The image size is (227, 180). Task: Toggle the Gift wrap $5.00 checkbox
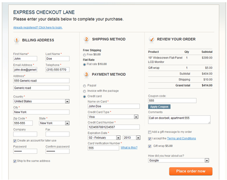coord(150,146)
